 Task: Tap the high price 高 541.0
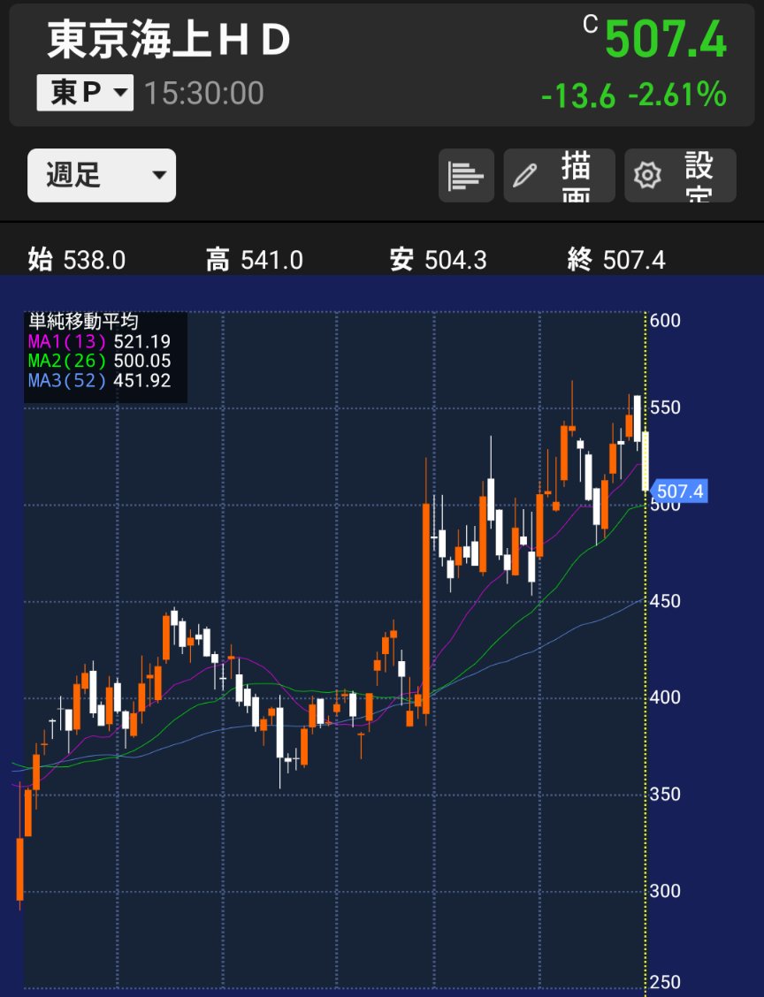[x=255, y=260]
